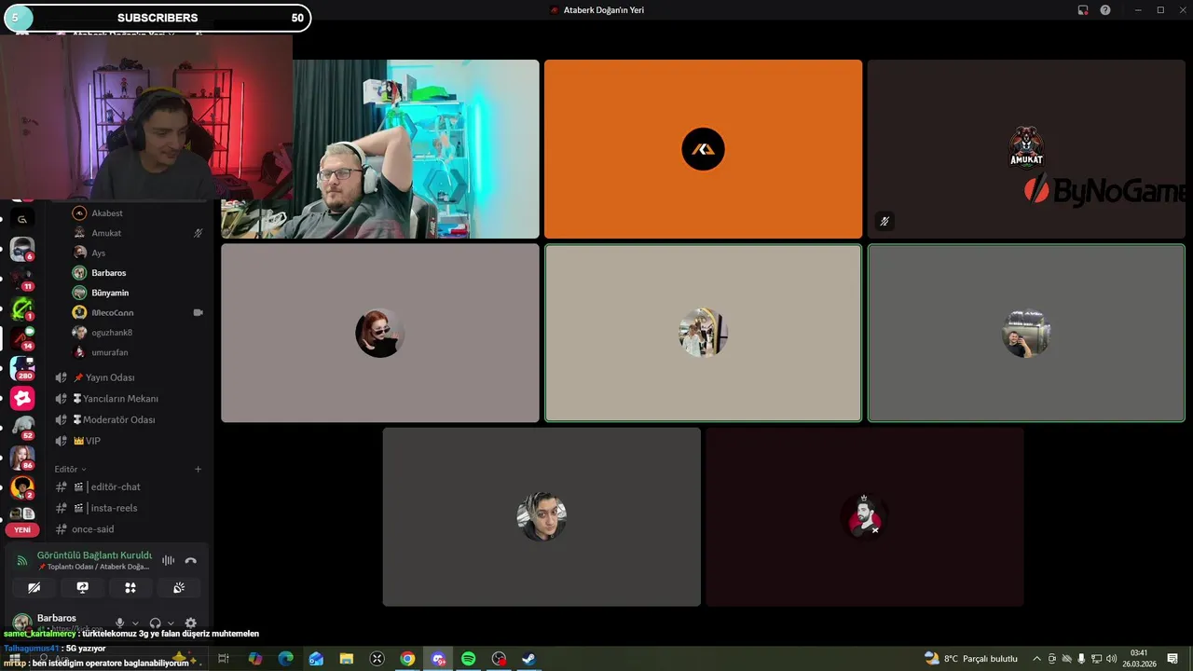This screenshot has height=671, width=1193.
Task: Open Microsoft Edge from taskbar
Action: pyautogui.click(x=285, y=659)
